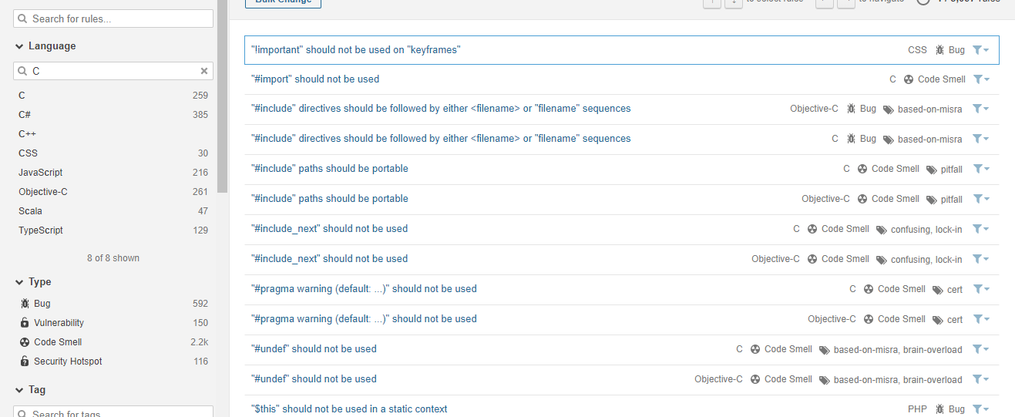This screenshot has height=417, width=1015.
Task: Click the Search for rules input field
Action: coord(113,18)
